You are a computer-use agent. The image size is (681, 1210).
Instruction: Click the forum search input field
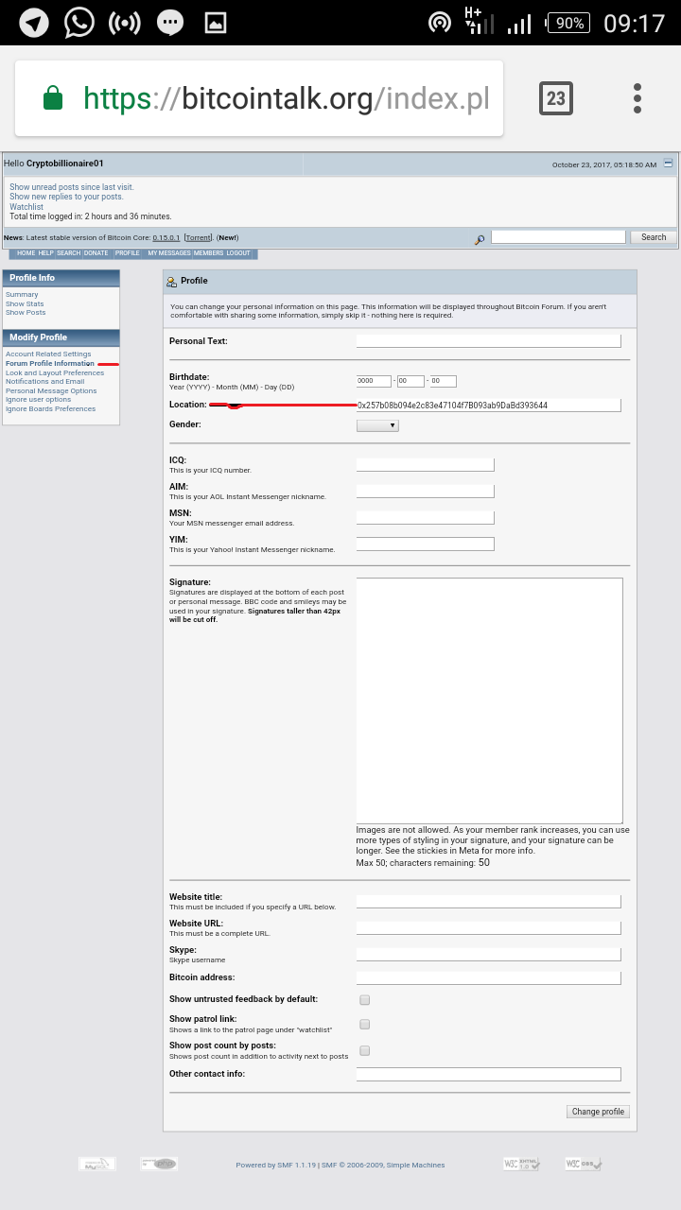pos(558,237)
